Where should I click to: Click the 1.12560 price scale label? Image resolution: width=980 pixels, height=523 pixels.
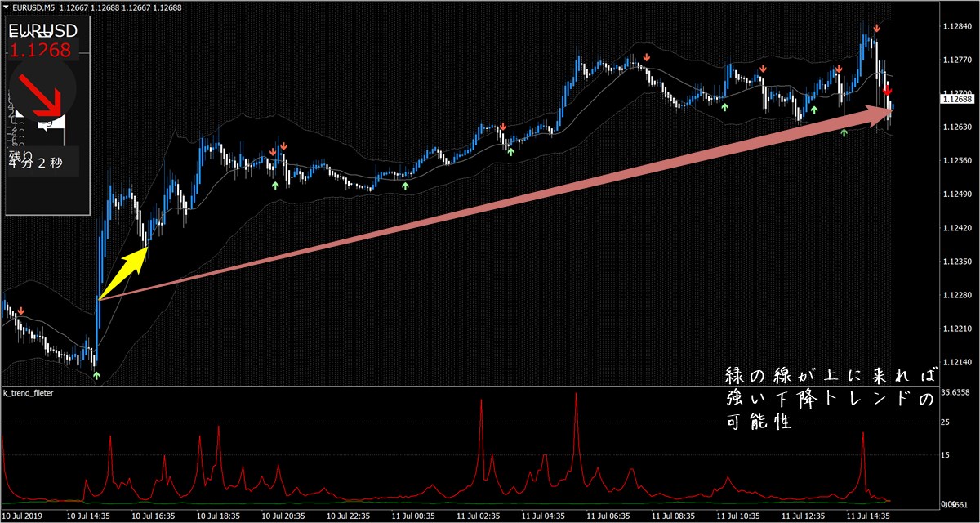956,161
